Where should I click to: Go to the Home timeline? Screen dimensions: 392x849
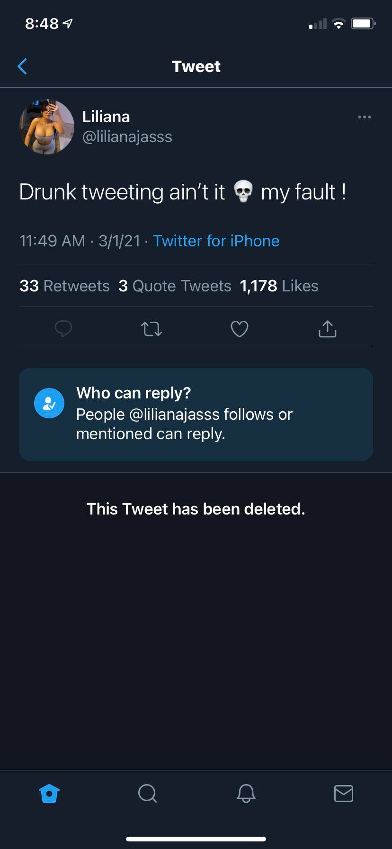pos(49,794)
